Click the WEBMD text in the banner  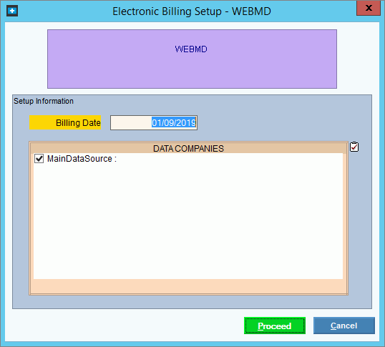(191, 49)
